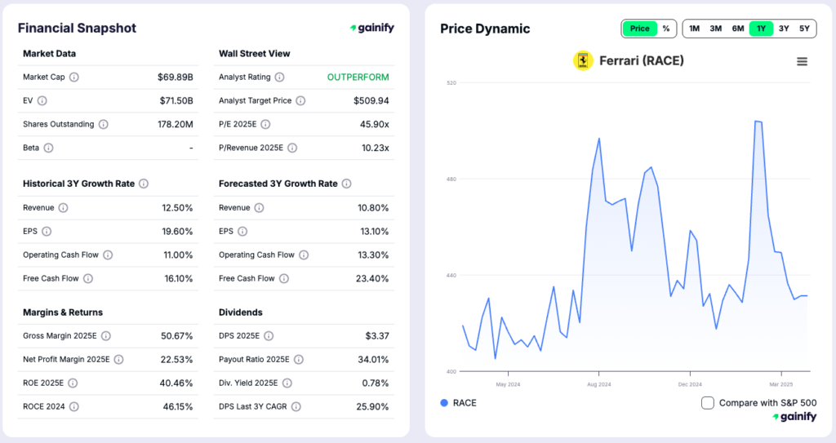The image size is (836, 443).
Task: Click the info icon beside EV
Action: click(x=42, y=100)
